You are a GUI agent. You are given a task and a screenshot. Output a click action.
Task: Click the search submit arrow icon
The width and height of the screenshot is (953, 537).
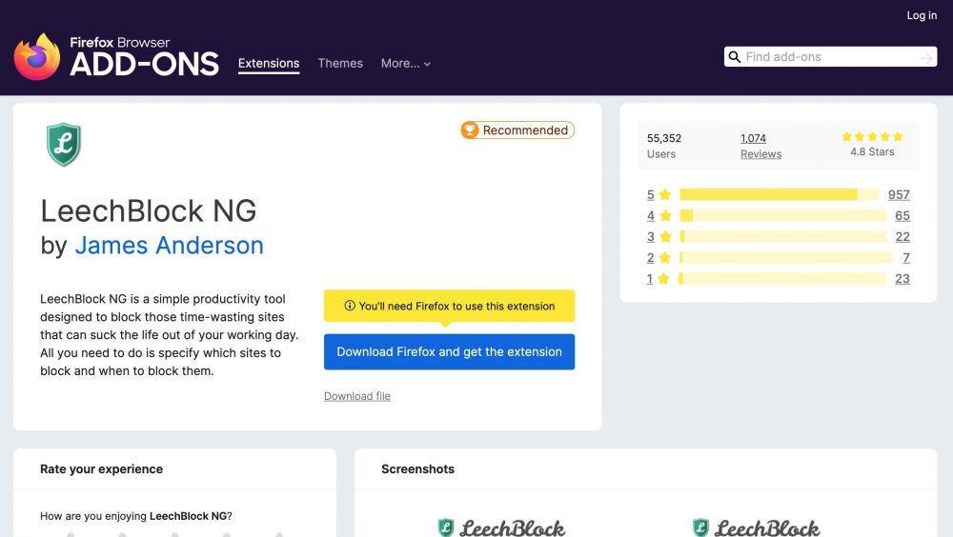926,58
